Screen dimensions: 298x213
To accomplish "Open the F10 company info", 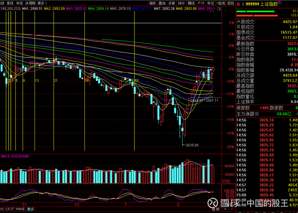I will point(201,3).
